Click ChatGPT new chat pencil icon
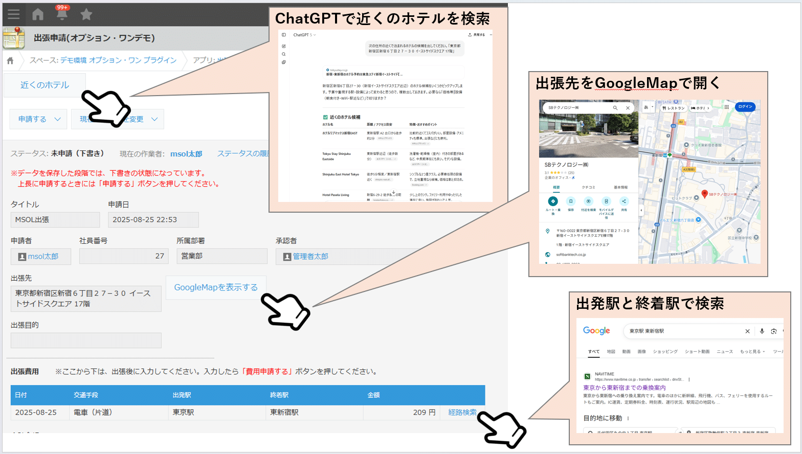Image resolution: width=802 pixels, height=454 pixels. pos(284,46)
